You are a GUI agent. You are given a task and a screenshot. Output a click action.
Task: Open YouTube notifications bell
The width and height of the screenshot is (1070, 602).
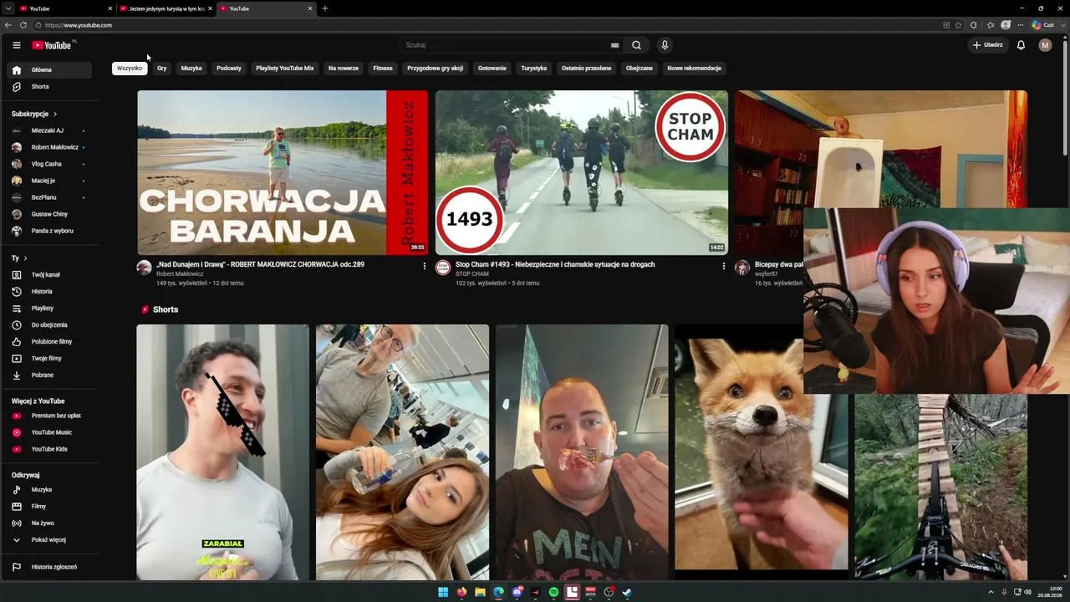pos(1021,45)
